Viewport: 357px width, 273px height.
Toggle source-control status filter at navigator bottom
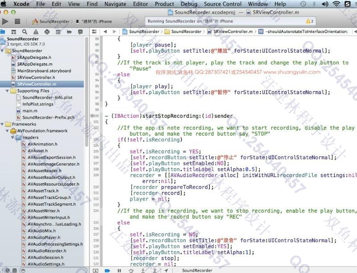click(15, 270)
